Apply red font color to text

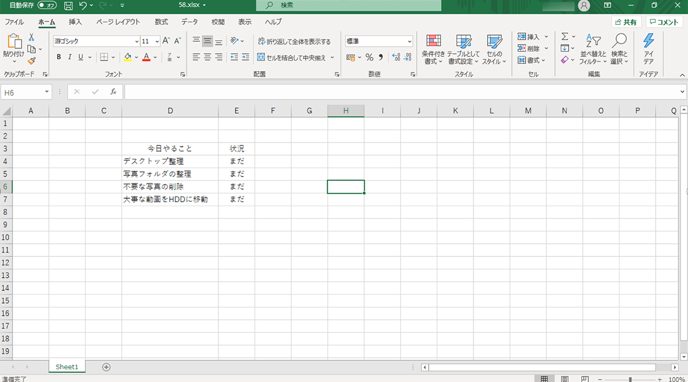click(147, 57)
